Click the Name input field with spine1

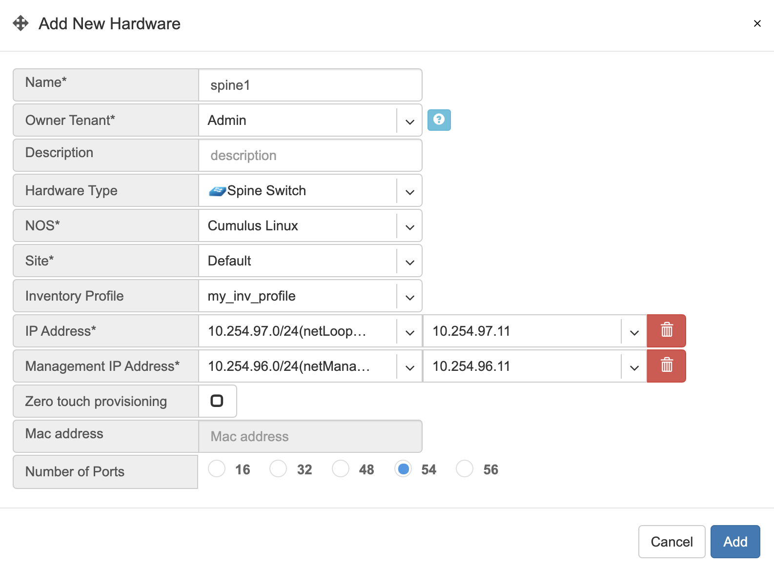click(x=310, y=85)
